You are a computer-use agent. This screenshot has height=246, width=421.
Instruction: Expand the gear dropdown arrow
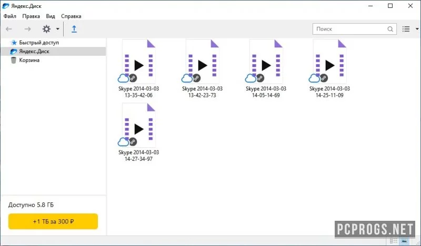coord(57,29)
